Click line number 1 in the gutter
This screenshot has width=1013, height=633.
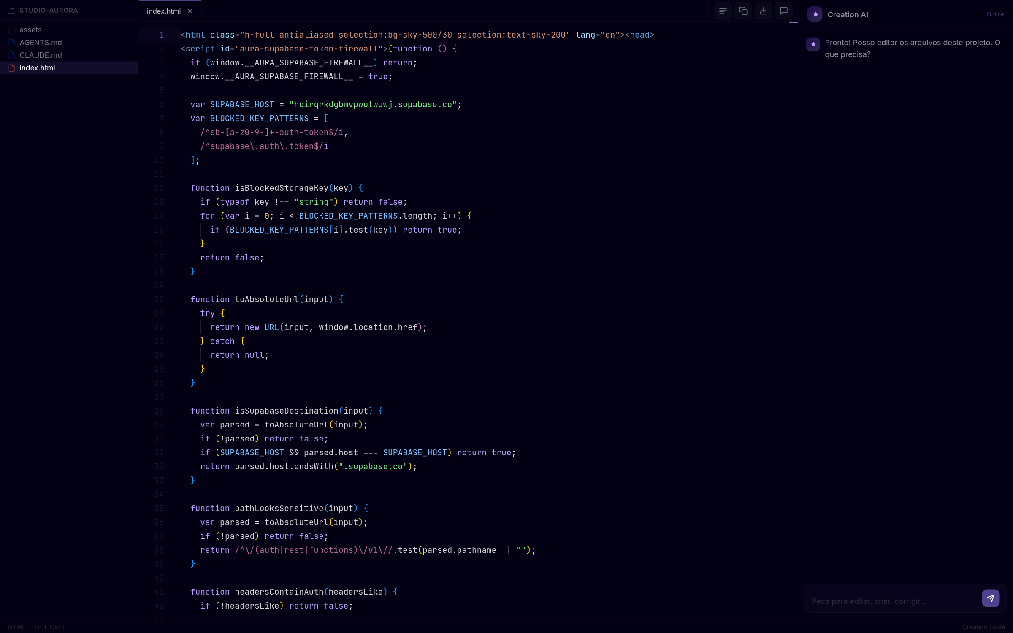point(161,35)
